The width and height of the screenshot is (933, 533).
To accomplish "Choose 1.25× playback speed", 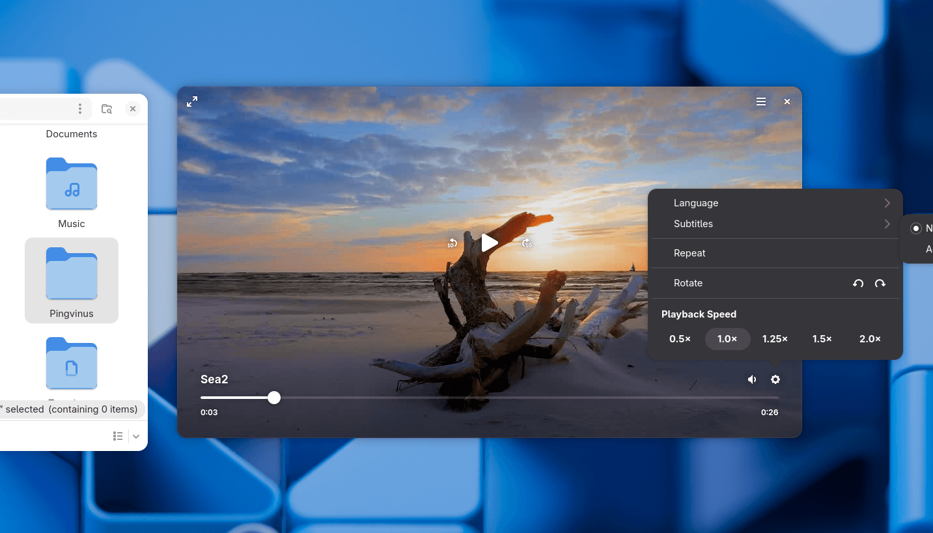I will click(775, 339).
